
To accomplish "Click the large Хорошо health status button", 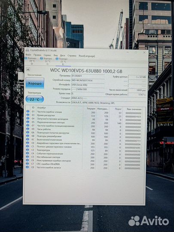I will [35, 83].
